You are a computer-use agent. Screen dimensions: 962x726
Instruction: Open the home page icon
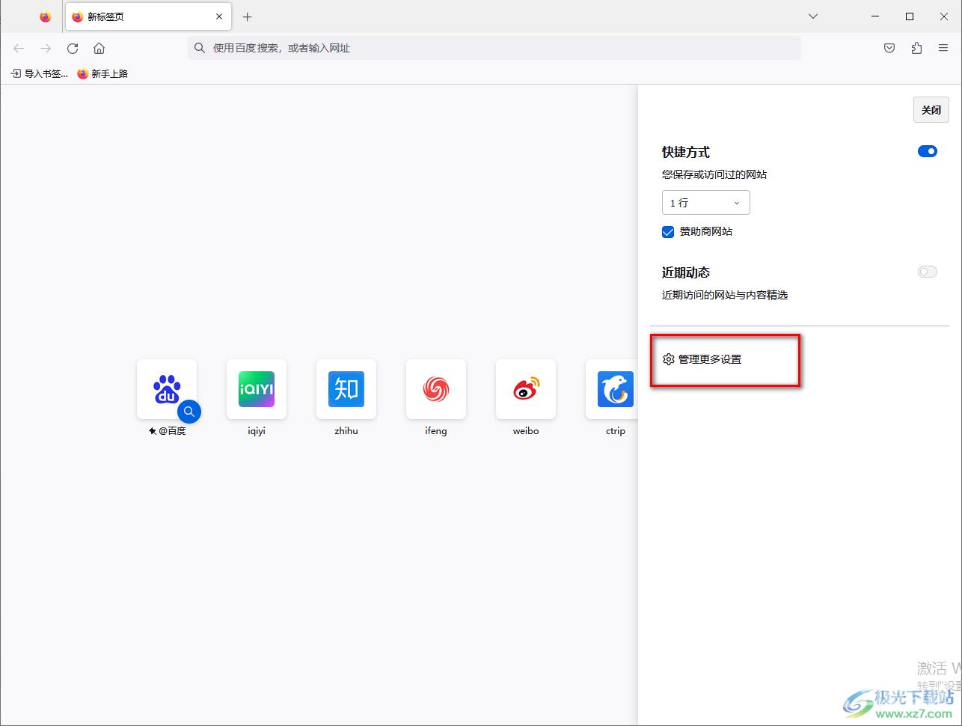point(99,48)
